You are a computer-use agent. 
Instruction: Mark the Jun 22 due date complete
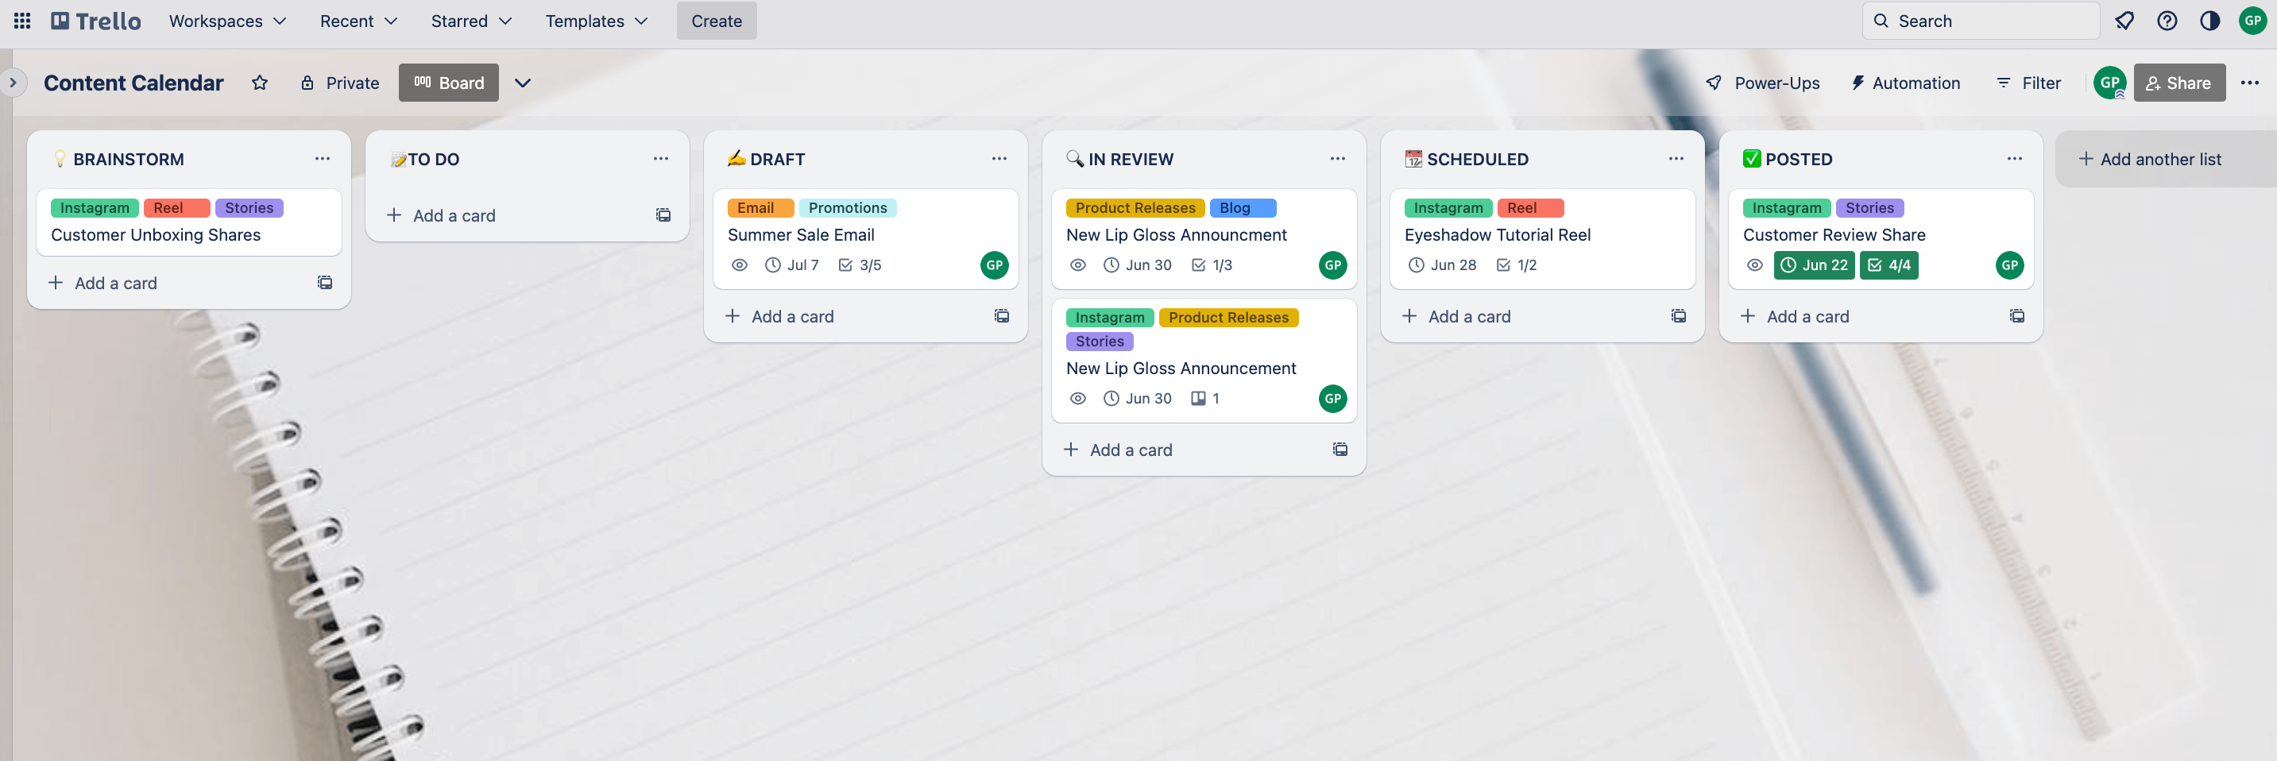(1814, 265)
